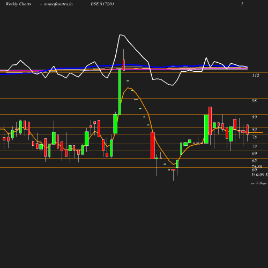The height and width of the screenshot is (268, 268).
Task: Click the "65" price axis label
Action: [x=254, y=161]
